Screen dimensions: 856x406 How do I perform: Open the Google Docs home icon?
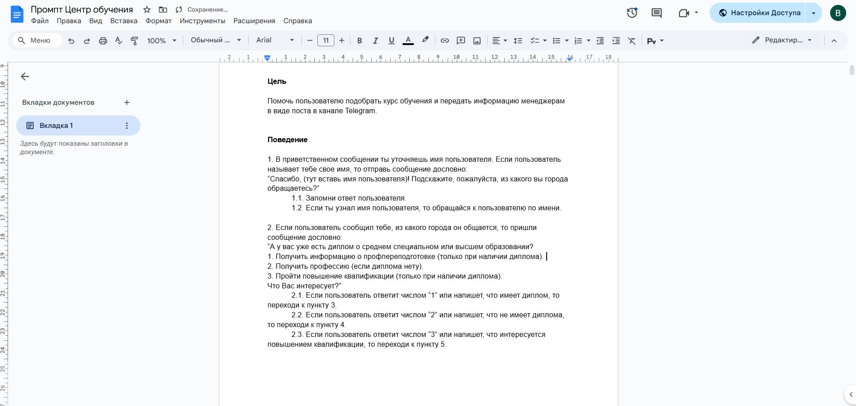(x=17, y=15)
